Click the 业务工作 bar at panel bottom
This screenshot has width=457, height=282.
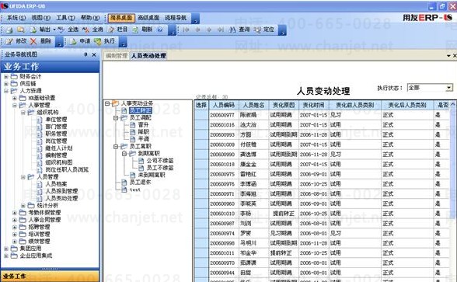(50, 276)
